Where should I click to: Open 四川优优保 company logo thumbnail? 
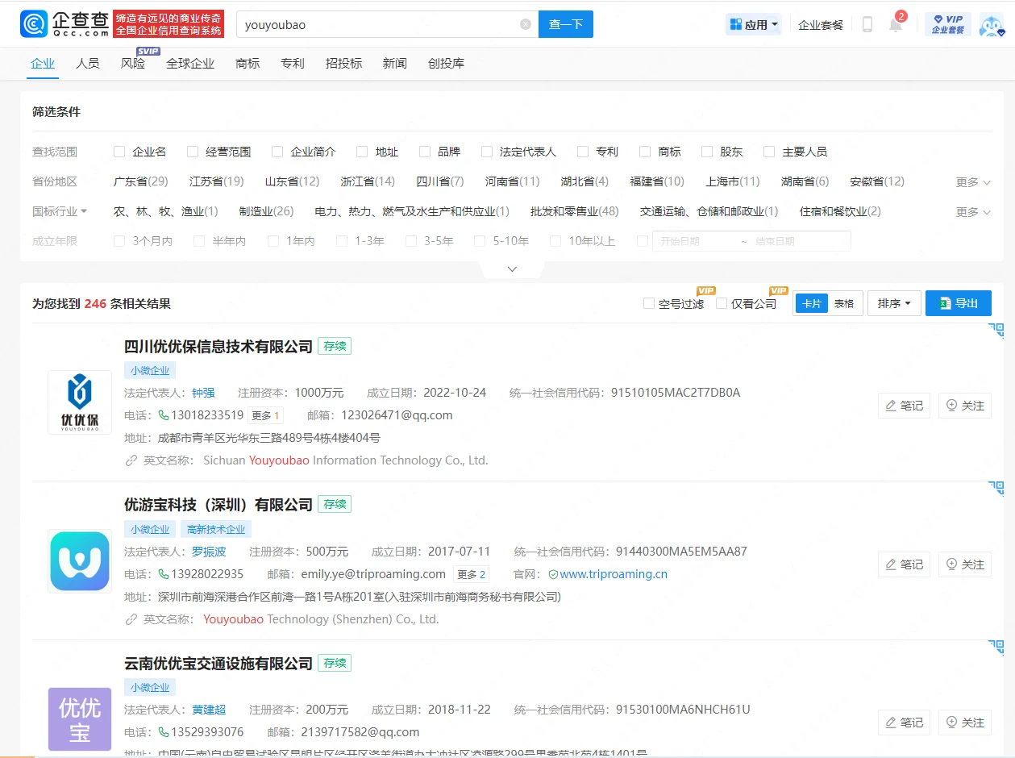coord(80,402)
